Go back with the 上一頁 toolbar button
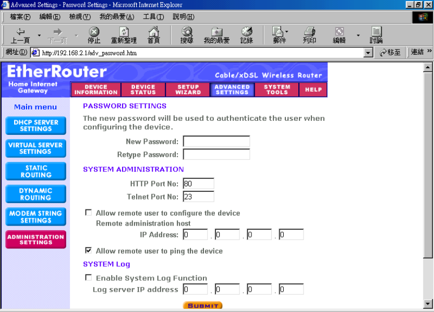 point(20,35)
